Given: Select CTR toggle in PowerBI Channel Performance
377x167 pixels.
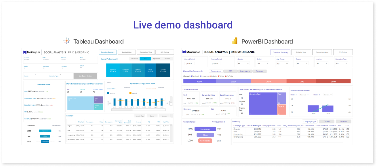Looking at the screenshot, I should (231, 71).
